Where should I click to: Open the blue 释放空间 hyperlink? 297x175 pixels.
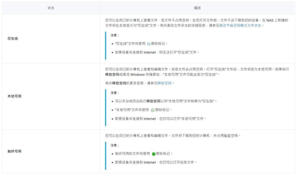pos(164,83)
